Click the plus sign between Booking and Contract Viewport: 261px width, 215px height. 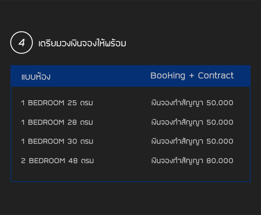[x=192, y=76]
